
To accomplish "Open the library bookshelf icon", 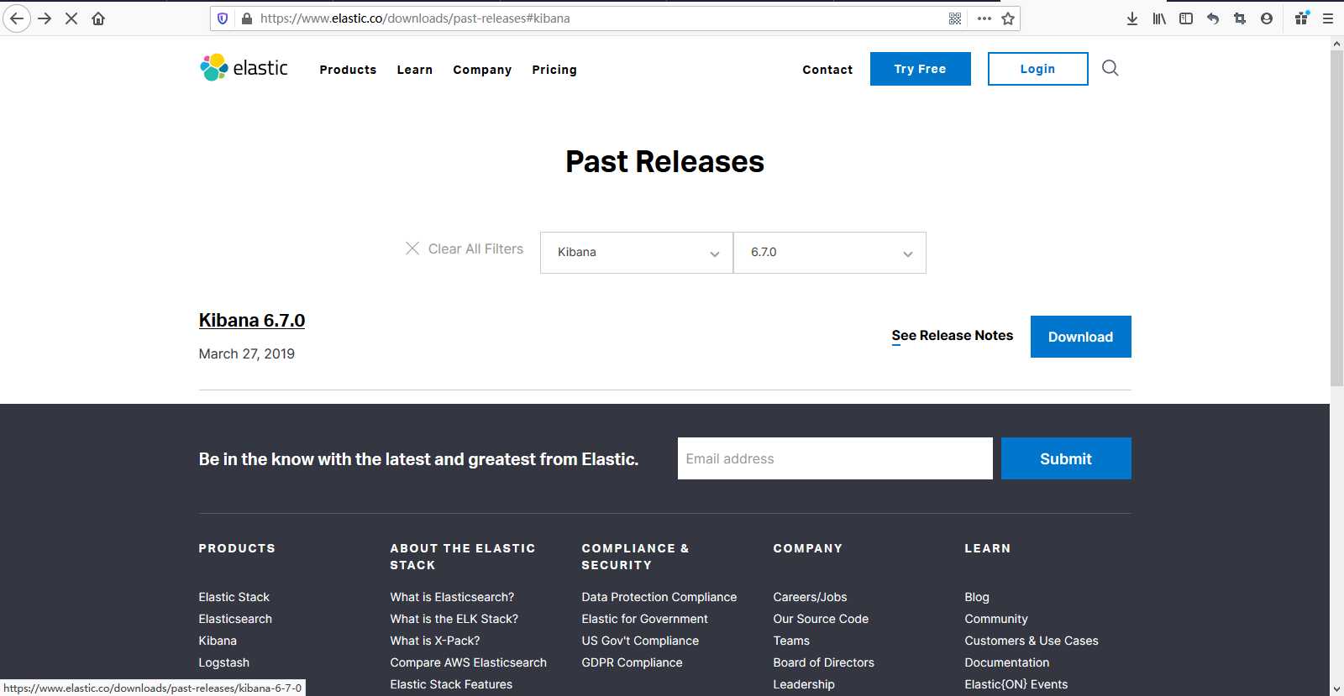I will click(x=1159, y=18).
